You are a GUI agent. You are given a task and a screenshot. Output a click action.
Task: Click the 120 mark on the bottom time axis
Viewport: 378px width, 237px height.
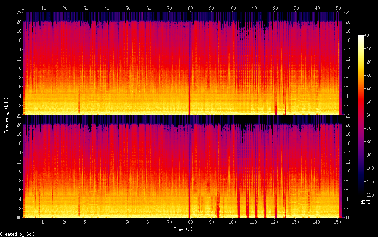pyautogui.click(x=274, y=222)
